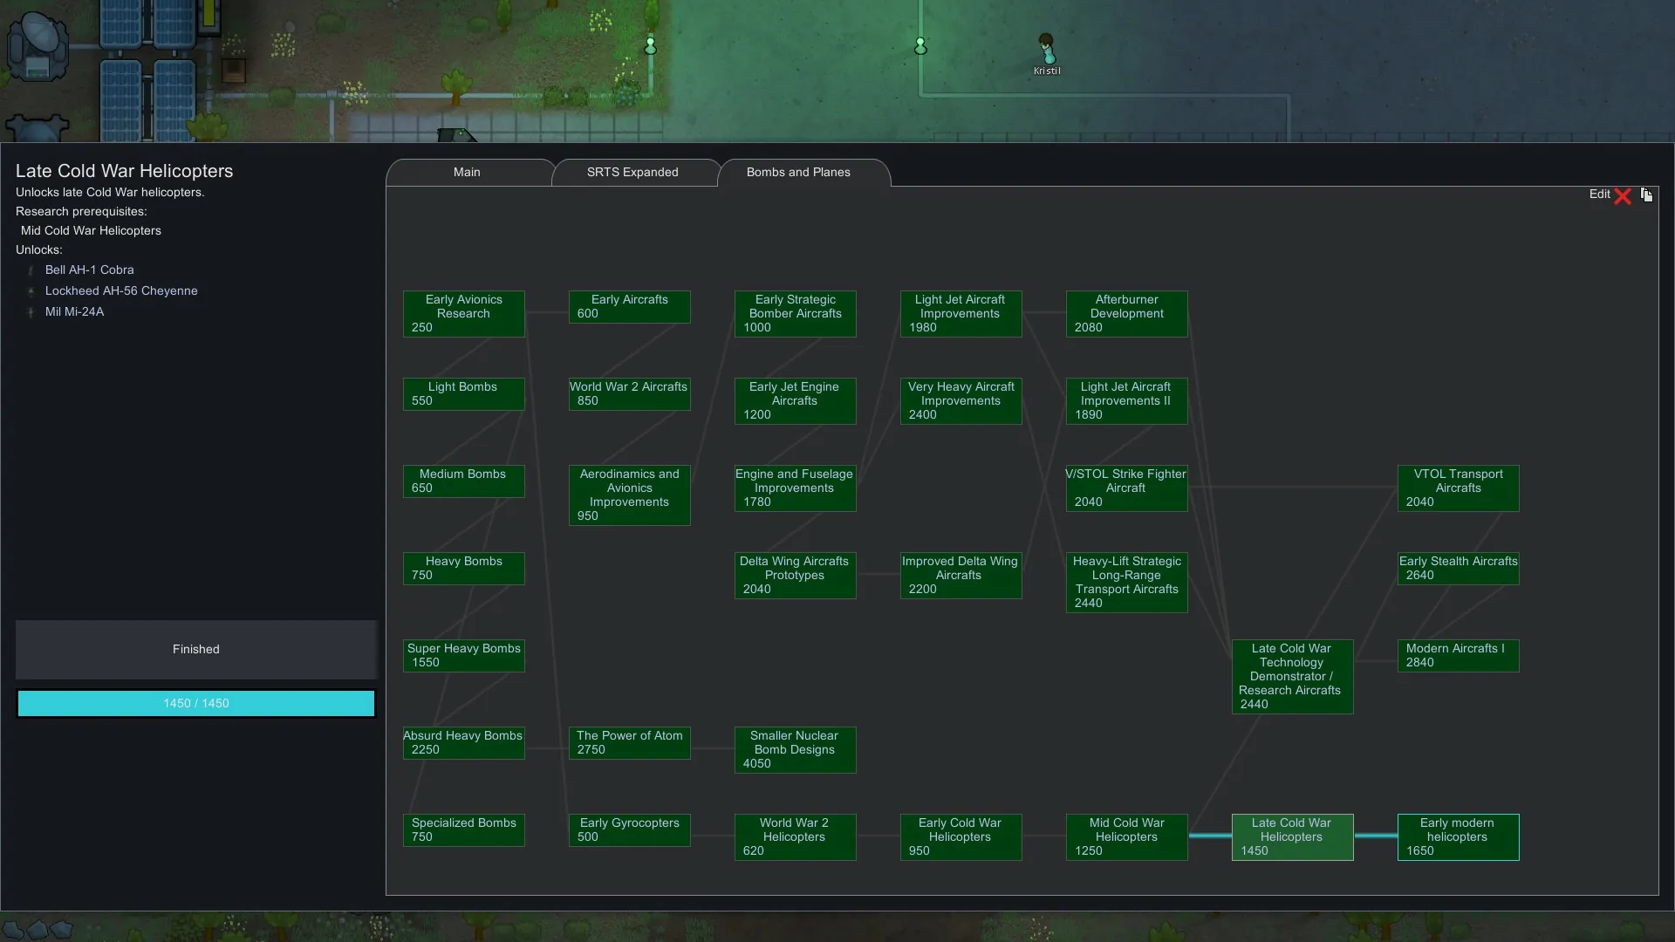
Task: Click the Bell AH-1 Cobra unlock icon
Action: pos(31,270)
